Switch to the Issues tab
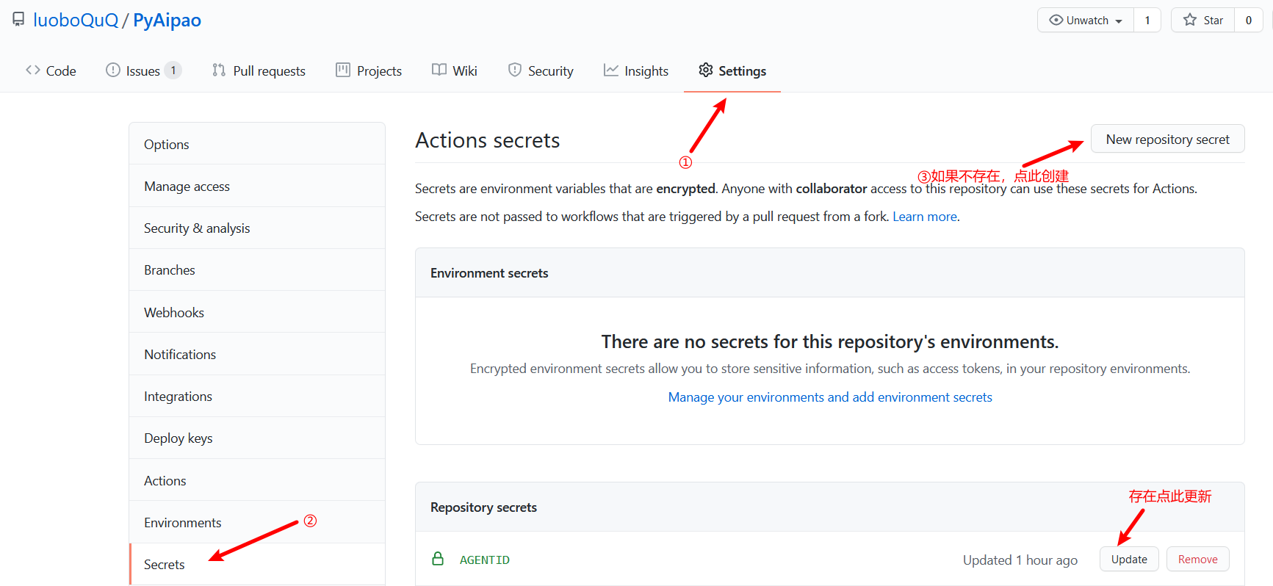Image resolution: width=1273 pixels, height=586 pixels. (143, 70)
